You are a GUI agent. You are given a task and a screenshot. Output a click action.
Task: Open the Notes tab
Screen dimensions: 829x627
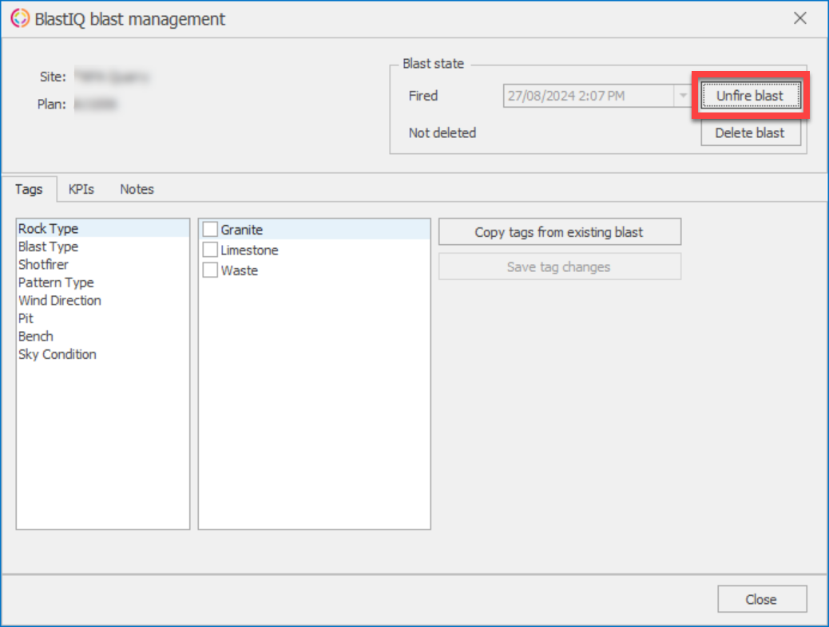pyautogui.click(x=137, y=189)
